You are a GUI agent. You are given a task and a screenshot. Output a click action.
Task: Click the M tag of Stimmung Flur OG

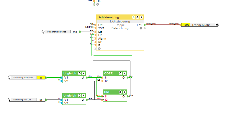41,100
